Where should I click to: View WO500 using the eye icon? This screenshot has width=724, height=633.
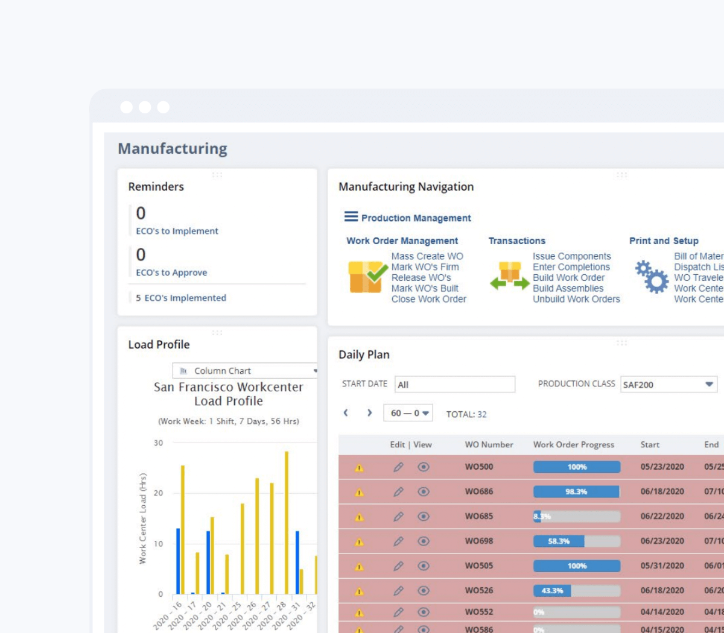tap(424, 467)
